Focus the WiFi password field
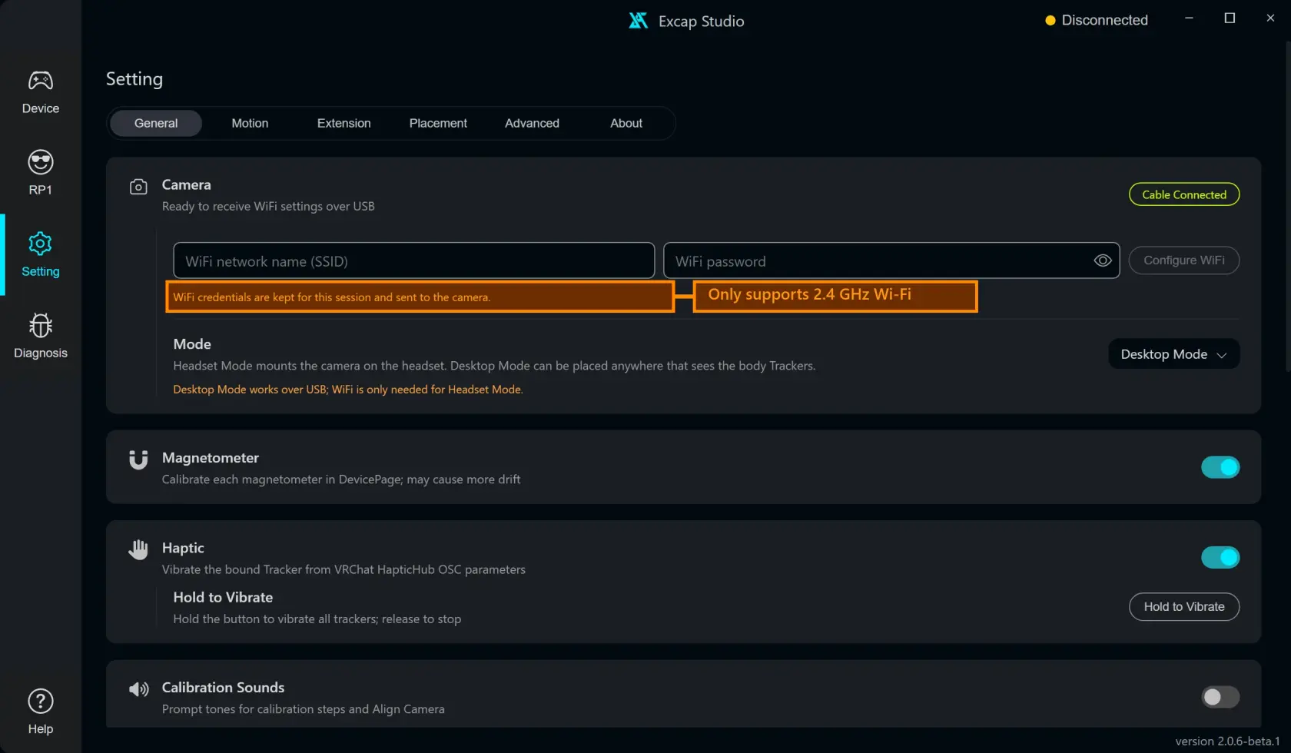This screenshot has width=1291, height=753. click(891, 260)
